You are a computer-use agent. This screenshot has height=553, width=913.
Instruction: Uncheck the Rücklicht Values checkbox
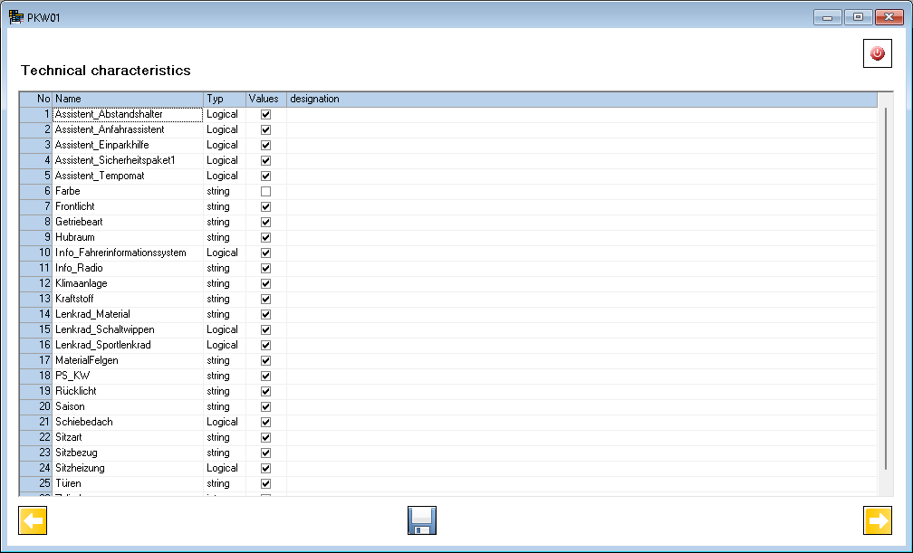coord(264,391)
